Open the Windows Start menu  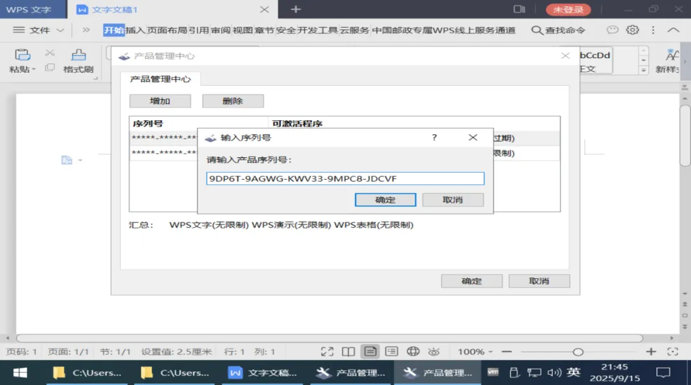[x=20, y=373]
